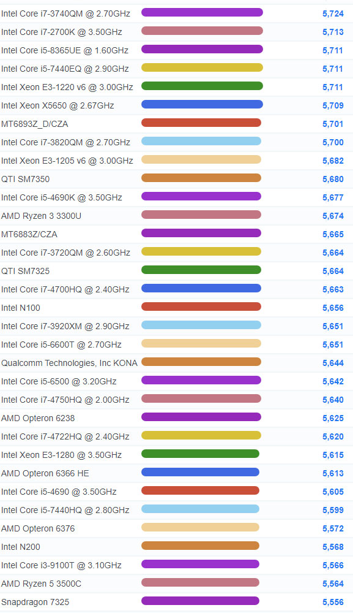
Task: Select the 5,700 score value
Action: (333, 142)
